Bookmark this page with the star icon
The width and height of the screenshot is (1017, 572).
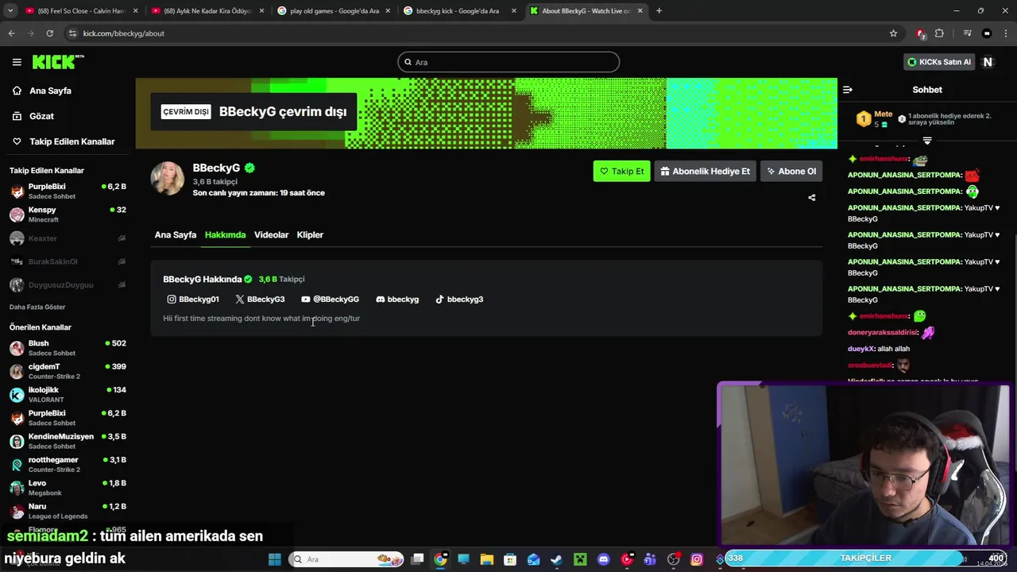point(893,33)
